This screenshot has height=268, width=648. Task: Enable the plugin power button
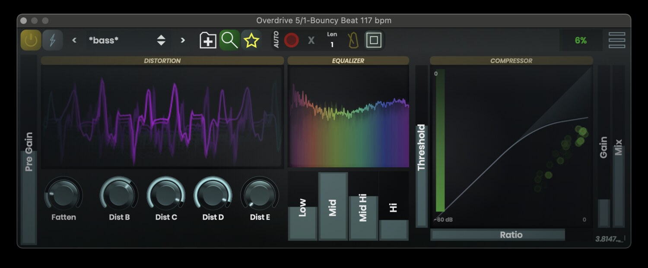30,40
